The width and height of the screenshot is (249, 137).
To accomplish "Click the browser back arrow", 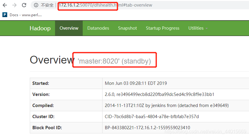I will click(x=5, y=5).
